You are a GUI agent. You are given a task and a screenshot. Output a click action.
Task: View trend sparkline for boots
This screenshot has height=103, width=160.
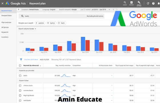pos(66,76)
